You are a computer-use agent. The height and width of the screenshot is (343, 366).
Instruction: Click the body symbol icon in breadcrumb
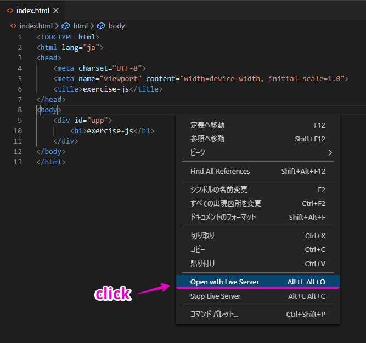click(101, 26)
